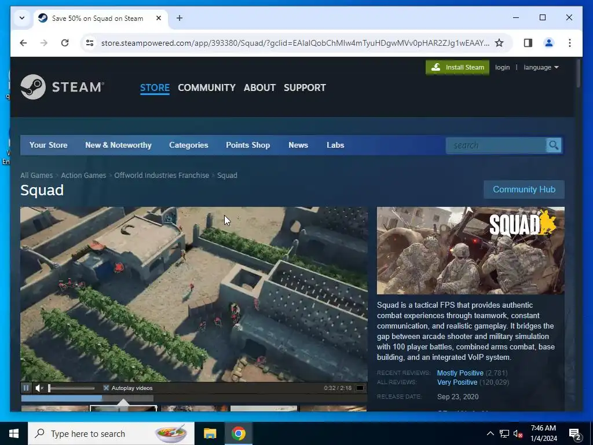Close the Squad on Steam tab
This screenshot has height=445, width=593.
coord(159,18)
